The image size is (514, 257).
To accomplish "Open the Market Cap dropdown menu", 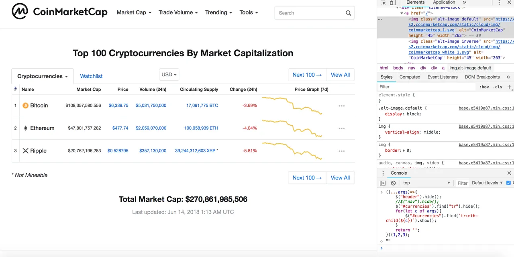I will pos(134,12).
